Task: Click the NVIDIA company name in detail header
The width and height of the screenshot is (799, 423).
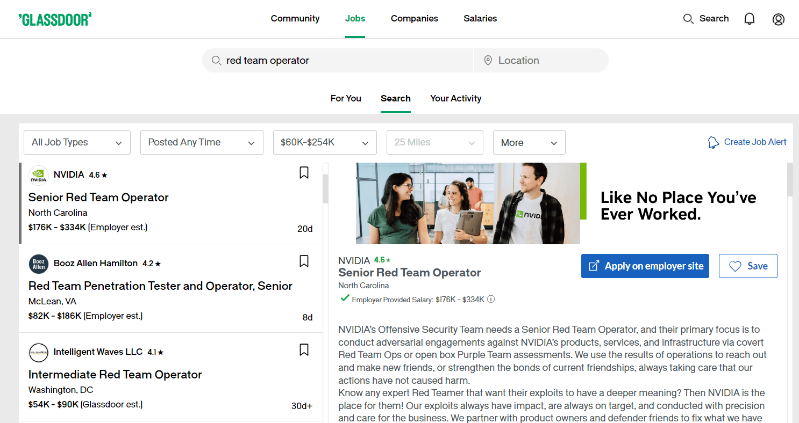Action: [x=354, y=260]
